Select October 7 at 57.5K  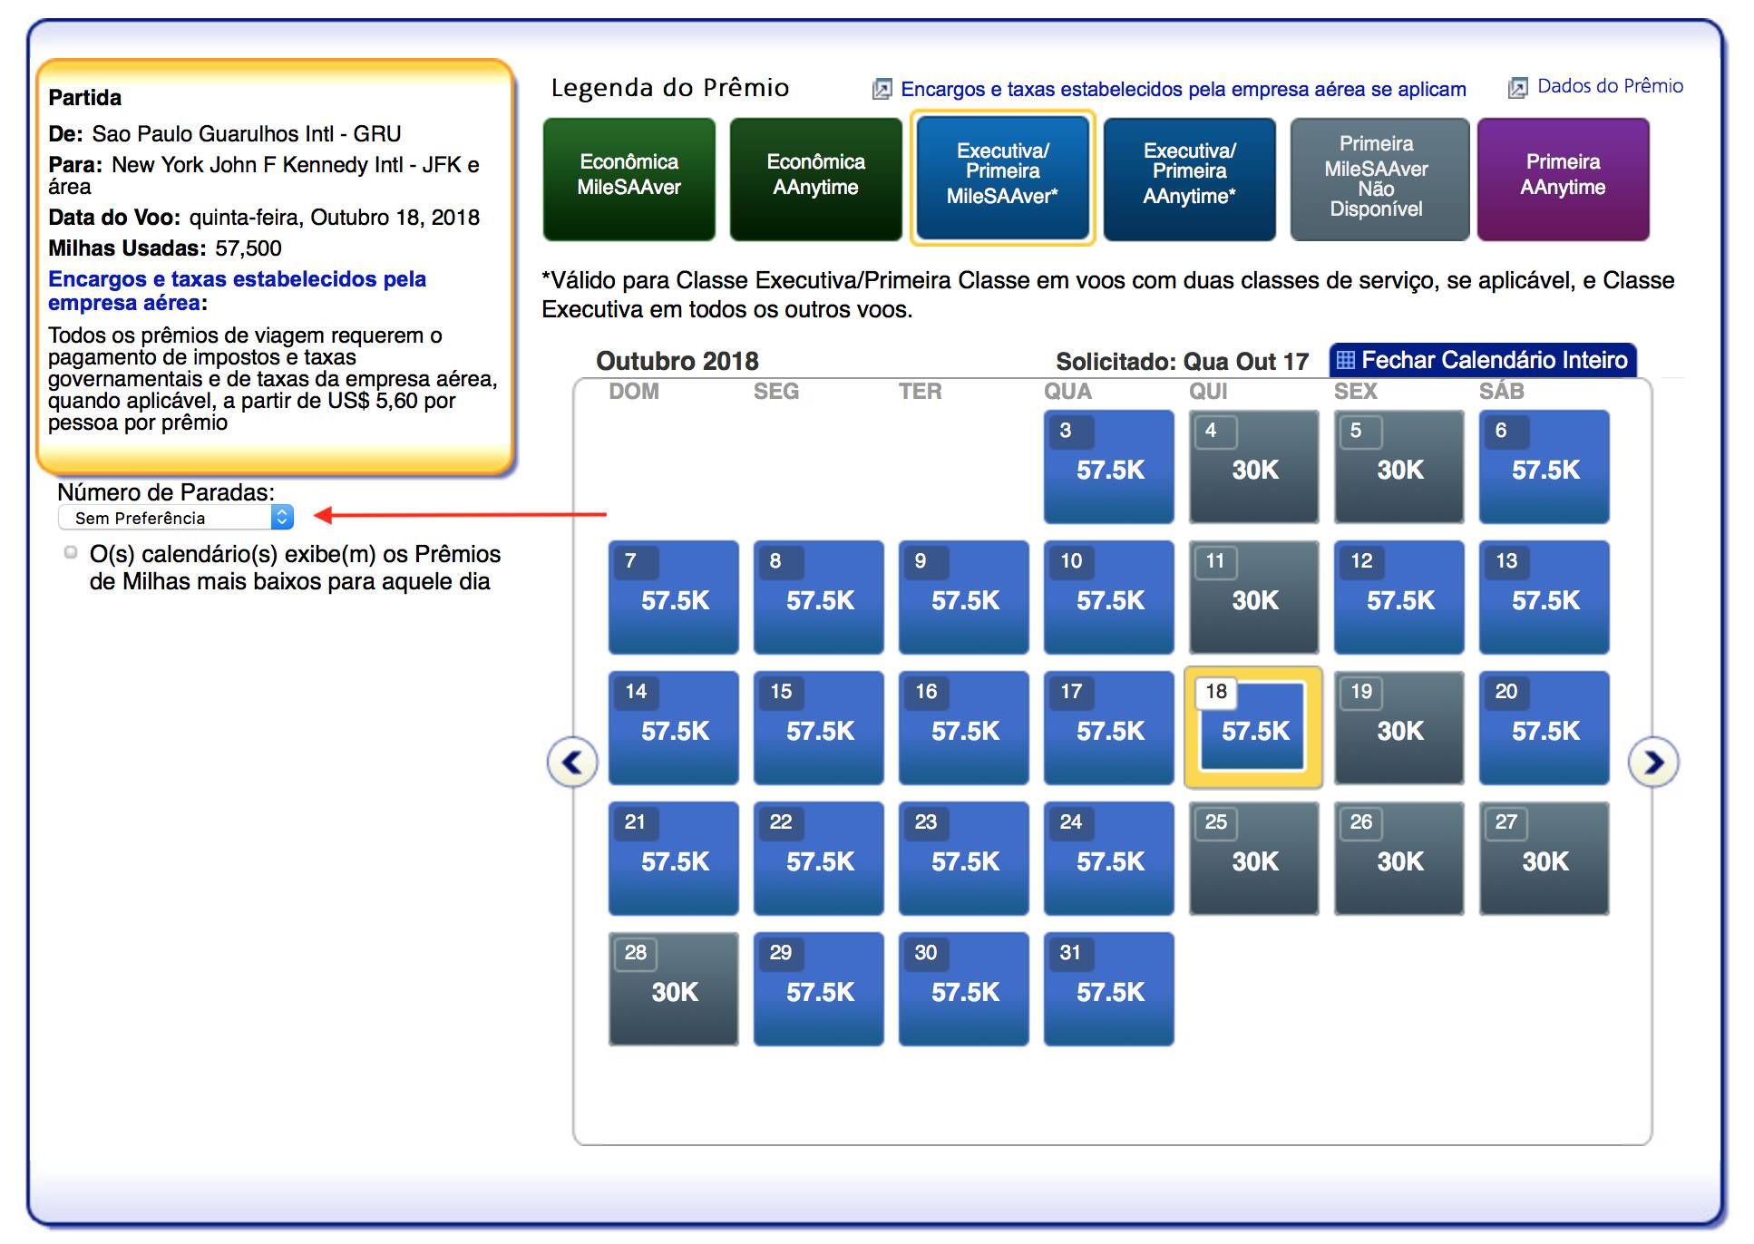674,597
